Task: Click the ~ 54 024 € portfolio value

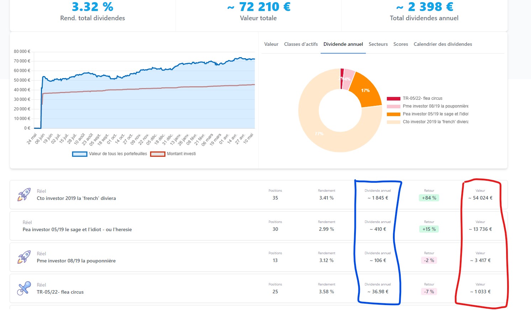Action: click(x=480, y=198)
